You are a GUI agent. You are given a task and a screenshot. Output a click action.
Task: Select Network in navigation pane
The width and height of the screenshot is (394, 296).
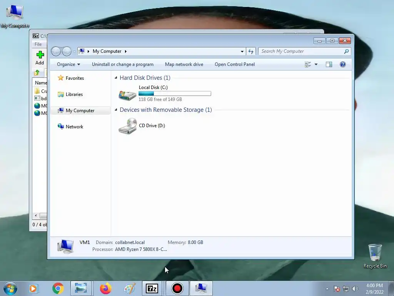74,126
